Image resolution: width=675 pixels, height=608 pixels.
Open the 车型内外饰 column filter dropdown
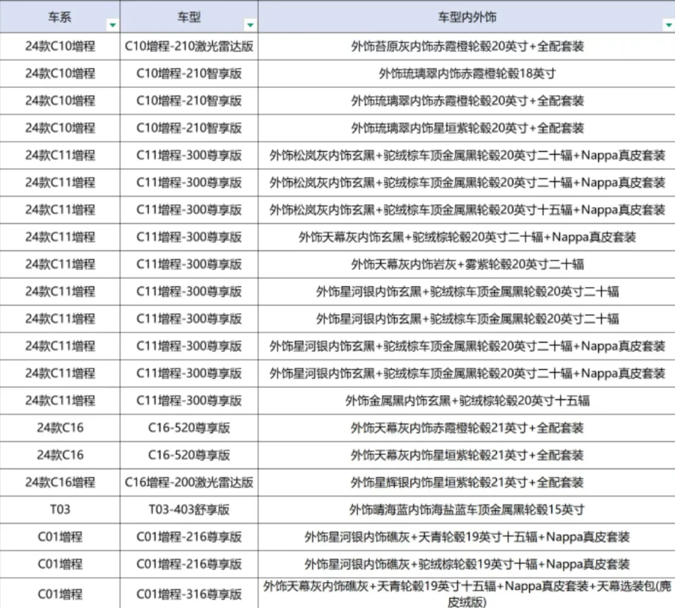pos(667,25)
